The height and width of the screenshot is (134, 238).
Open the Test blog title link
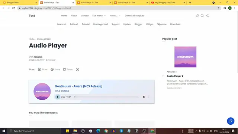coord(32,16)
